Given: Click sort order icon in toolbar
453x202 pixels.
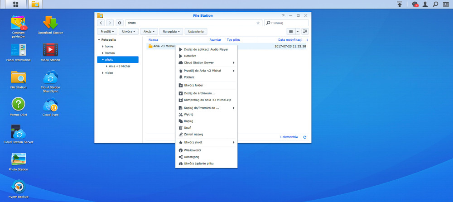Looking at the screenshot, I should tap(305, 31).
